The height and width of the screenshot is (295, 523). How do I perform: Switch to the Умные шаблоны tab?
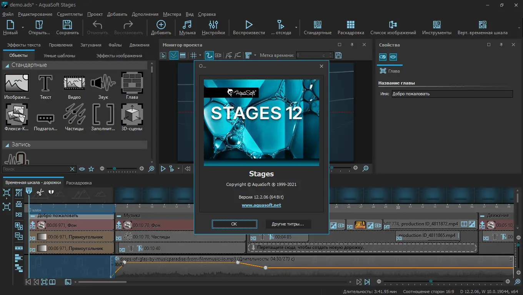59,56
